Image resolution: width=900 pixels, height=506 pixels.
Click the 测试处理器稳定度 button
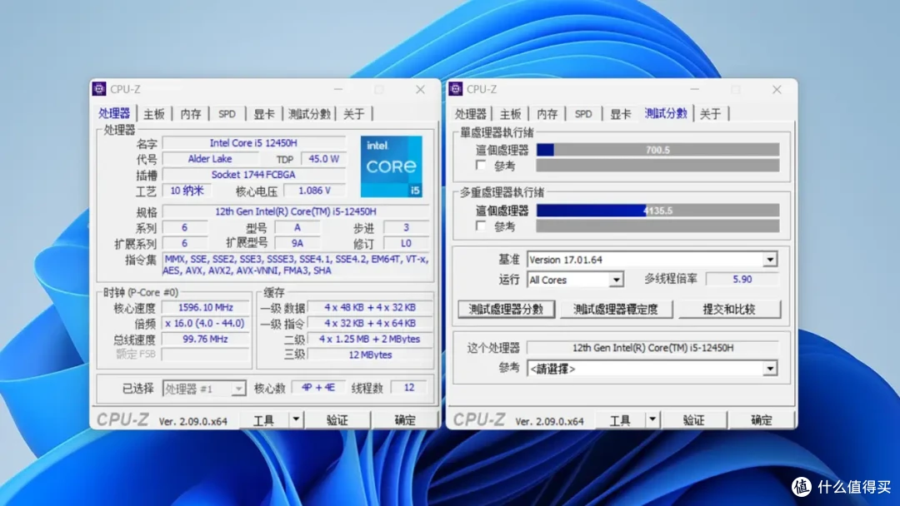coord(617,309)
